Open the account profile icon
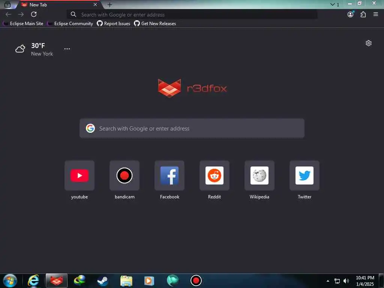 click(351, 15)
